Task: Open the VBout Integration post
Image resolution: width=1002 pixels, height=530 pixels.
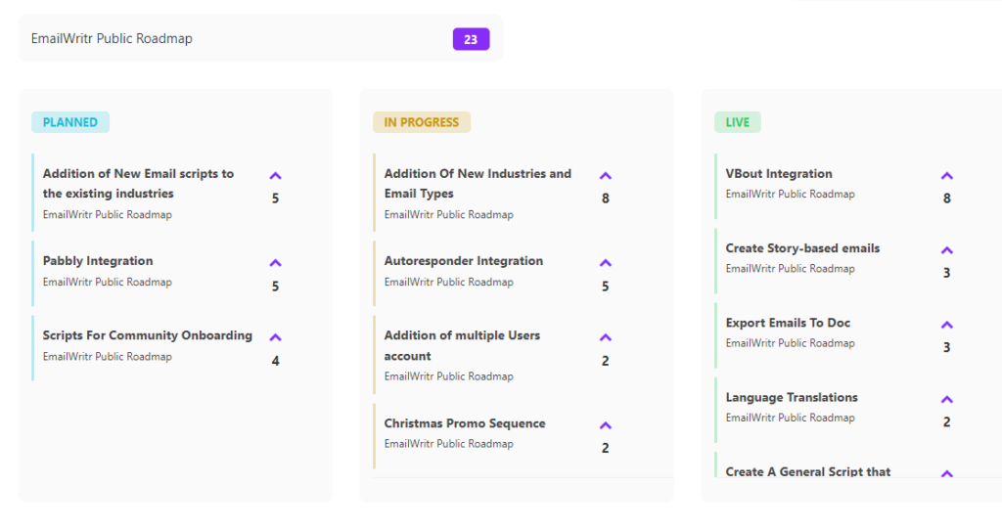Action: tap(779, 174)
